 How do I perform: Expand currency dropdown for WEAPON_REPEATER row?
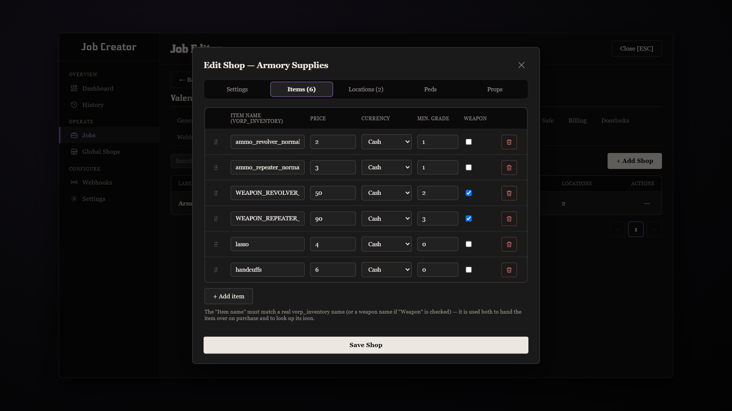pos(386,219)
